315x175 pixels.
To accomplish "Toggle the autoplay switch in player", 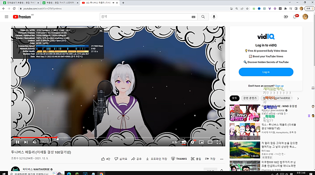I will (x=174, y=142).
